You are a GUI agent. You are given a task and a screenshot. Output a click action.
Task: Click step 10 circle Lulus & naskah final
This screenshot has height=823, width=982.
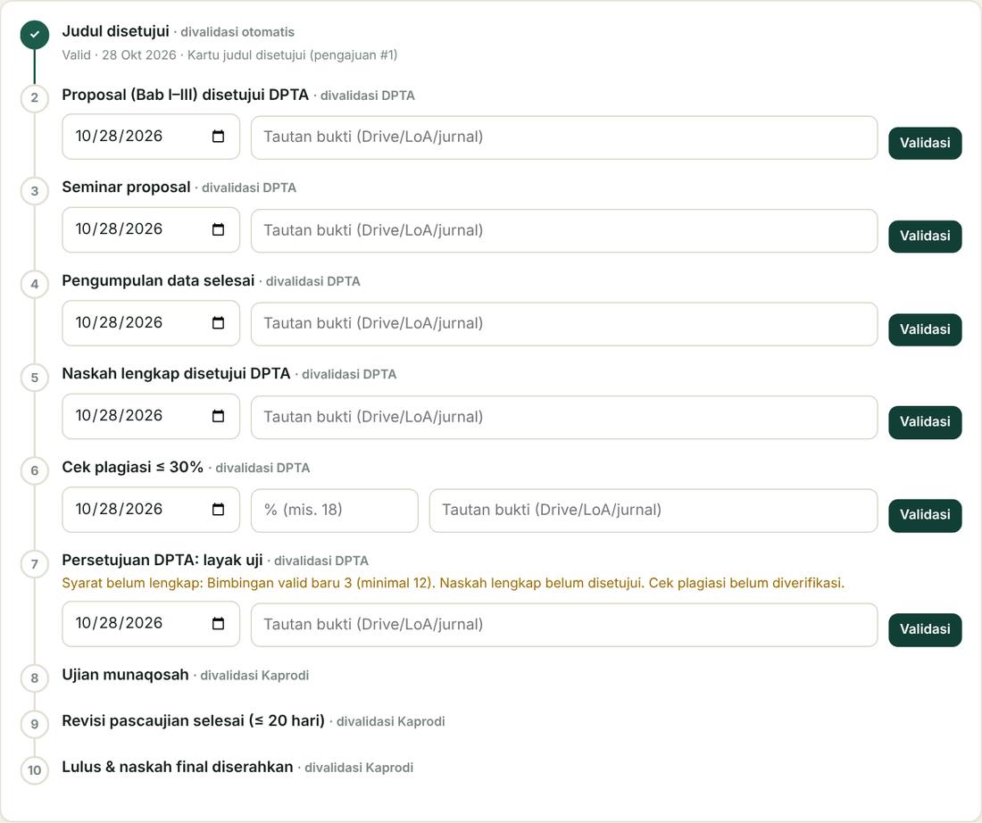point(35,769)
